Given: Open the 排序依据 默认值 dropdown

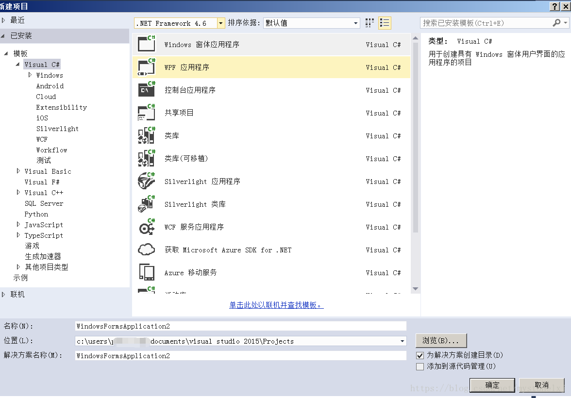Looking at the screenshot, I should pos(355,23).
